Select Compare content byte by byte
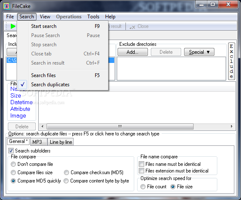241x200 pixels. (66, 181)
